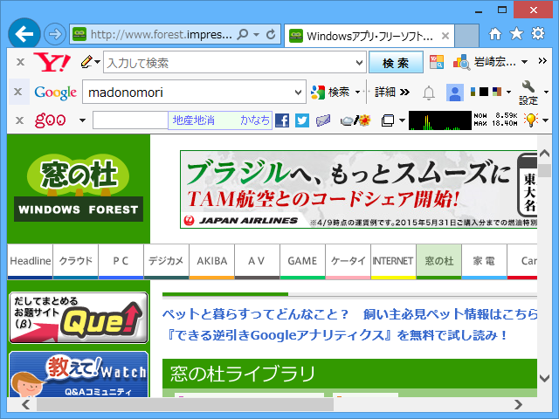Open the デジカメ nav tab
The width and height of the screenshot is (559, 419).
pos(166,261)
